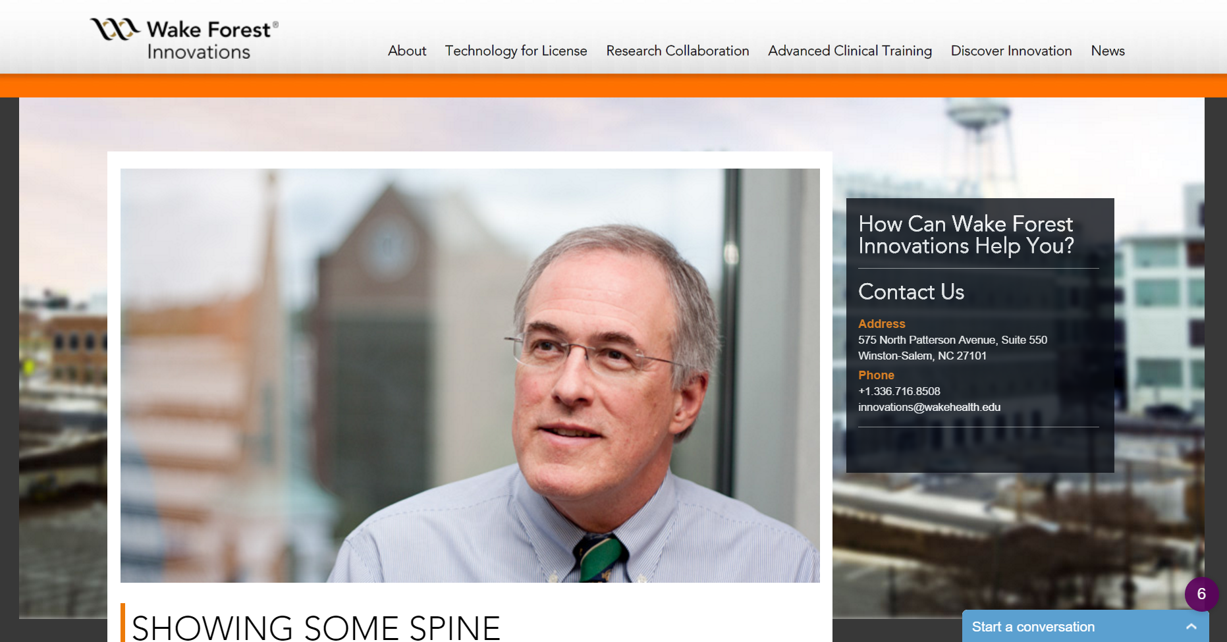
Task: Click the phone number +1.336.716.8508
Action: [x=899, y=391]
